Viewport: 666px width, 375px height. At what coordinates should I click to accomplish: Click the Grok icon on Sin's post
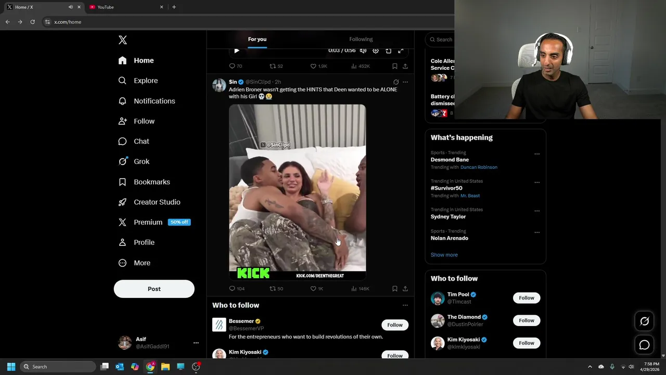[x=396, y=82]
